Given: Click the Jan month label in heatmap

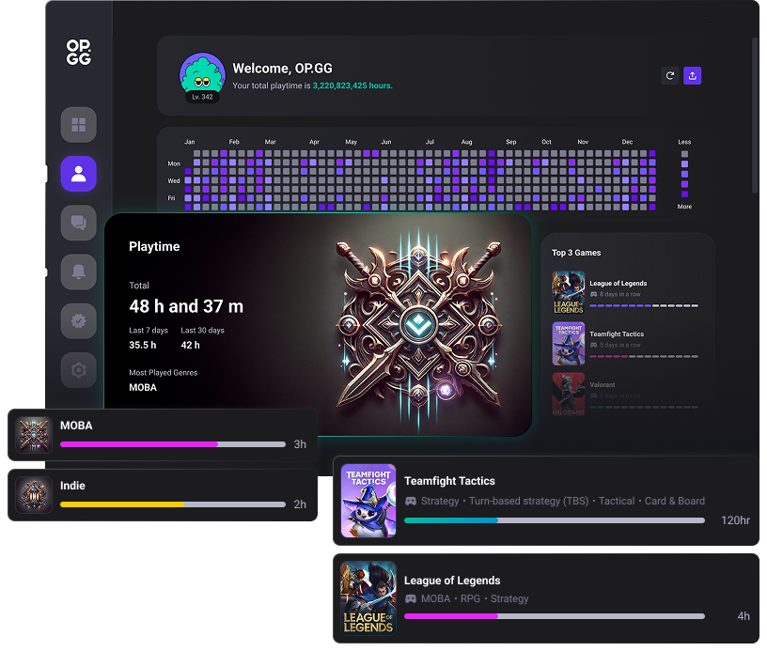Looking at the screenshot, I should click(190, 142).
